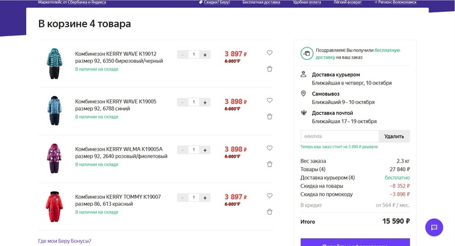
Task: Delete KERRY TOMMY K19007 from cart
Action: tap(269, 212)
